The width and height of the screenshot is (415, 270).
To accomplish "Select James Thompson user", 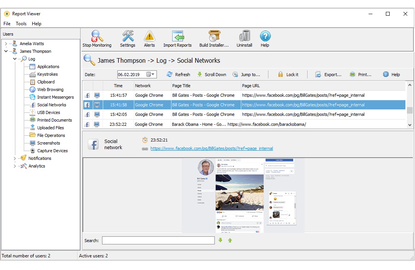I will tap(35, 51).
